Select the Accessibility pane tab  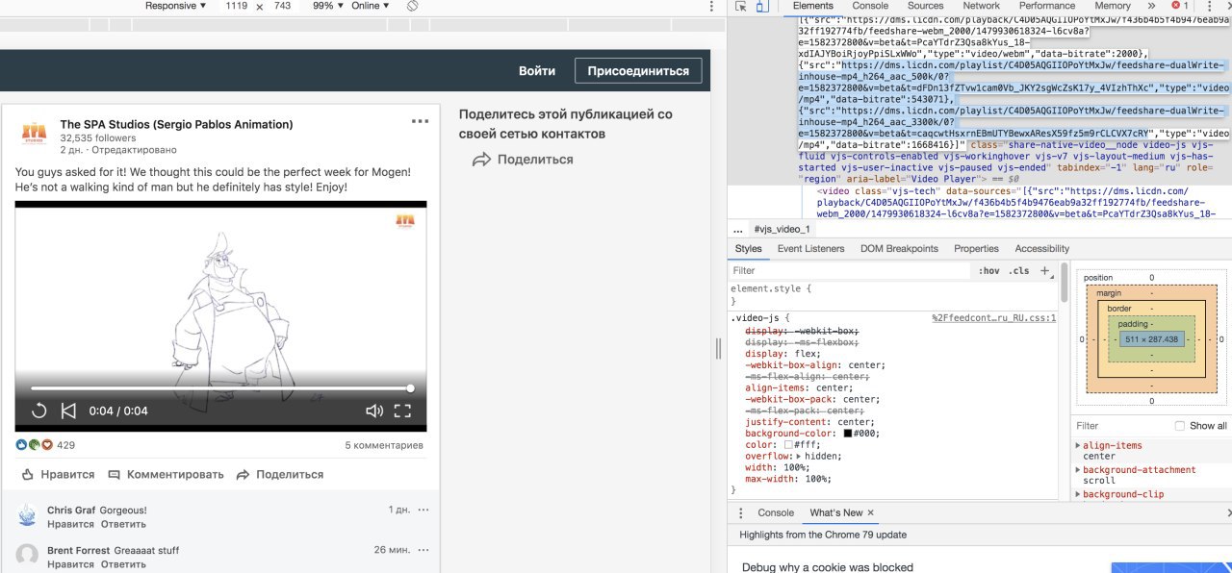pos(1041,248)
